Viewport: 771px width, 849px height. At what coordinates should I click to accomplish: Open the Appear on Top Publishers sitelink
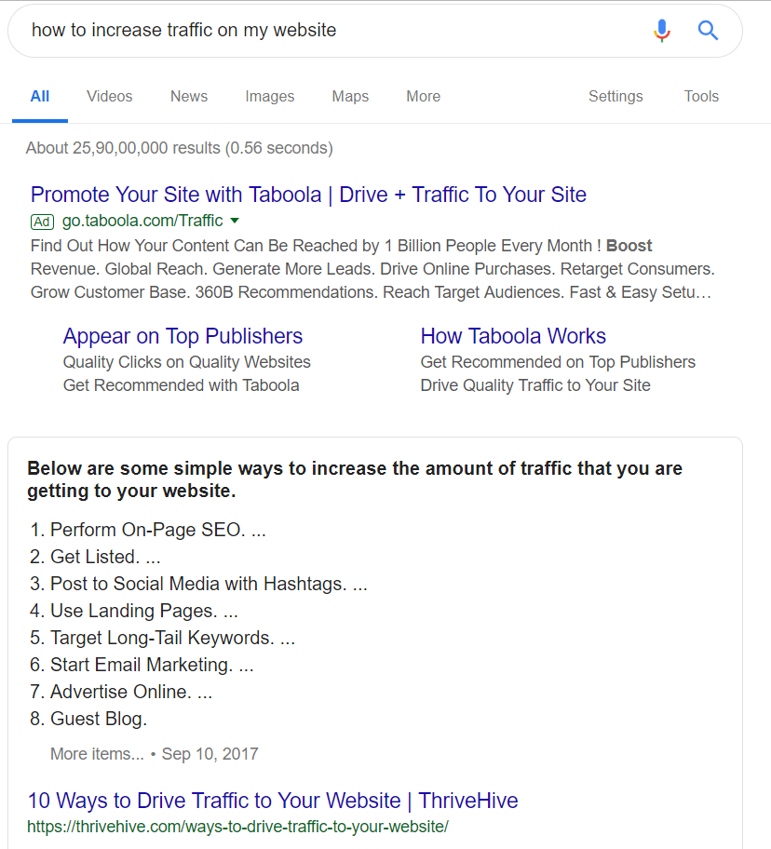point(183,336)
